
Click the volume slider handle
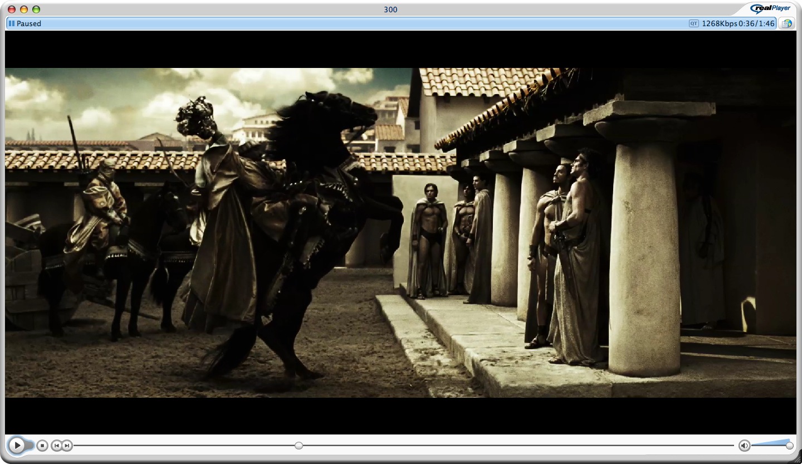789,446
